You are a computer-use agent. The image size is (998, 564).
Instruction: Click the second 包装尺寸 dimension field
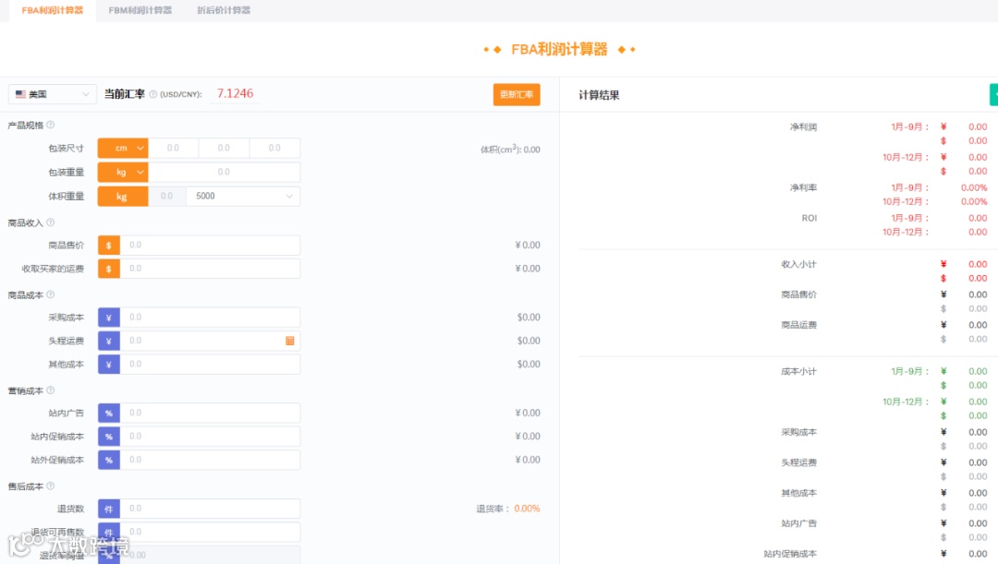click(x=224, y=148)
